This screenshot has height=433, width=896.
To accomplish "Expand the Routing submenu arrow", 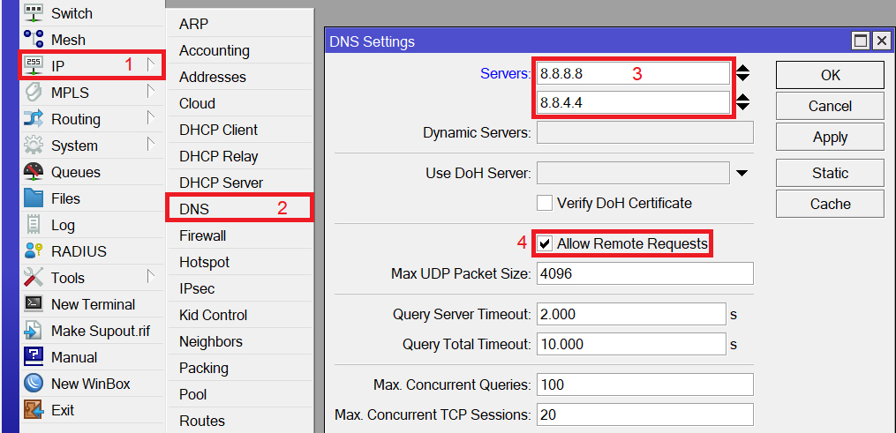I will 150,117.
